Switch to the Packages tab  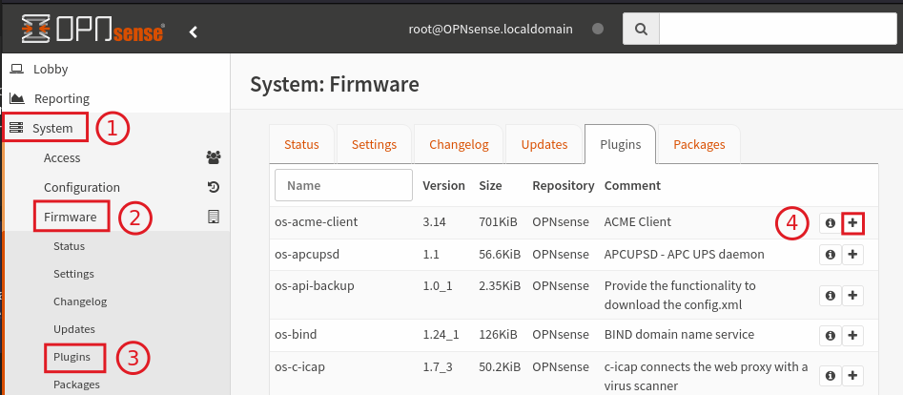tap(699, 144)
